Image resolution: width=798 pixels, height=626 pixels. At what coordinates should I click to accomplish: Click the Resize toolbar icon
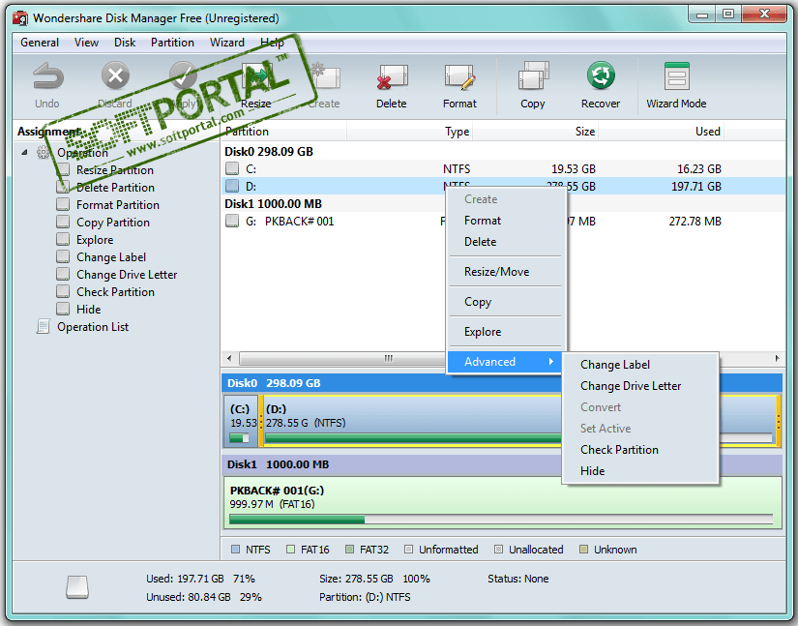coord(256,76)
